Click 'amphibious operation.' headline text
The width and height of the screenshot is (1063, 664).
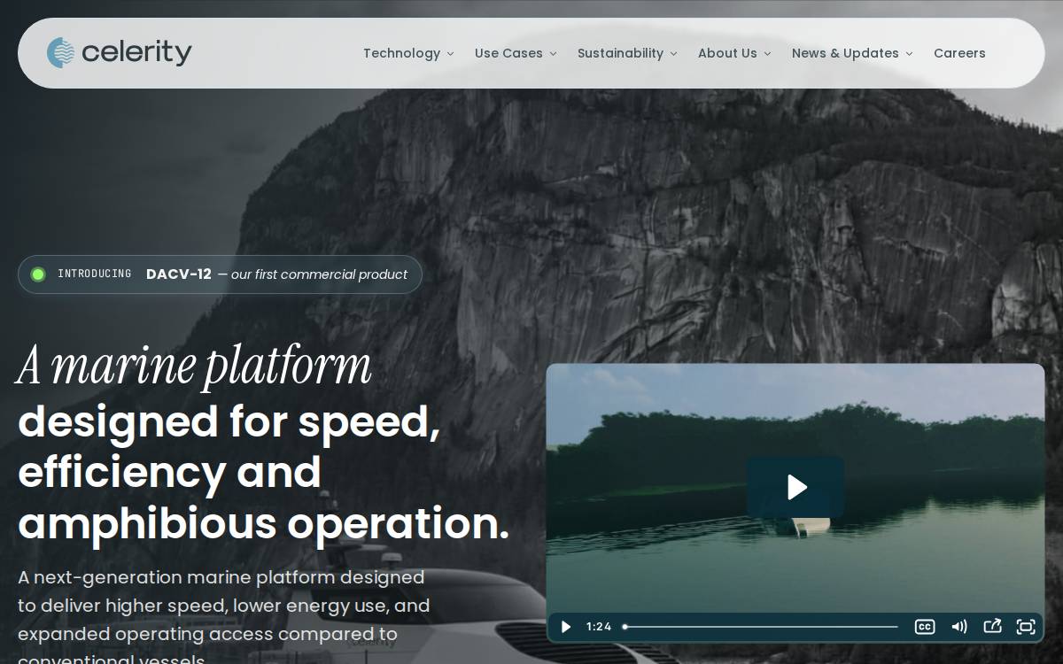pos(263,523)
